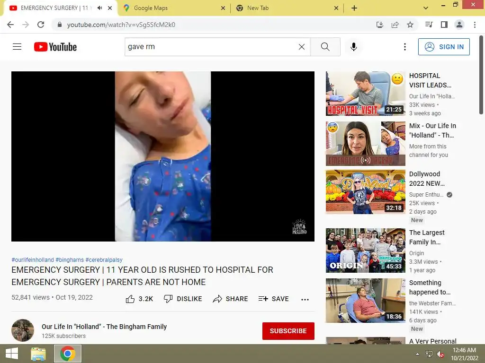
Task: Open Chrome profile avatar
Action: click(x=459, y=25)
